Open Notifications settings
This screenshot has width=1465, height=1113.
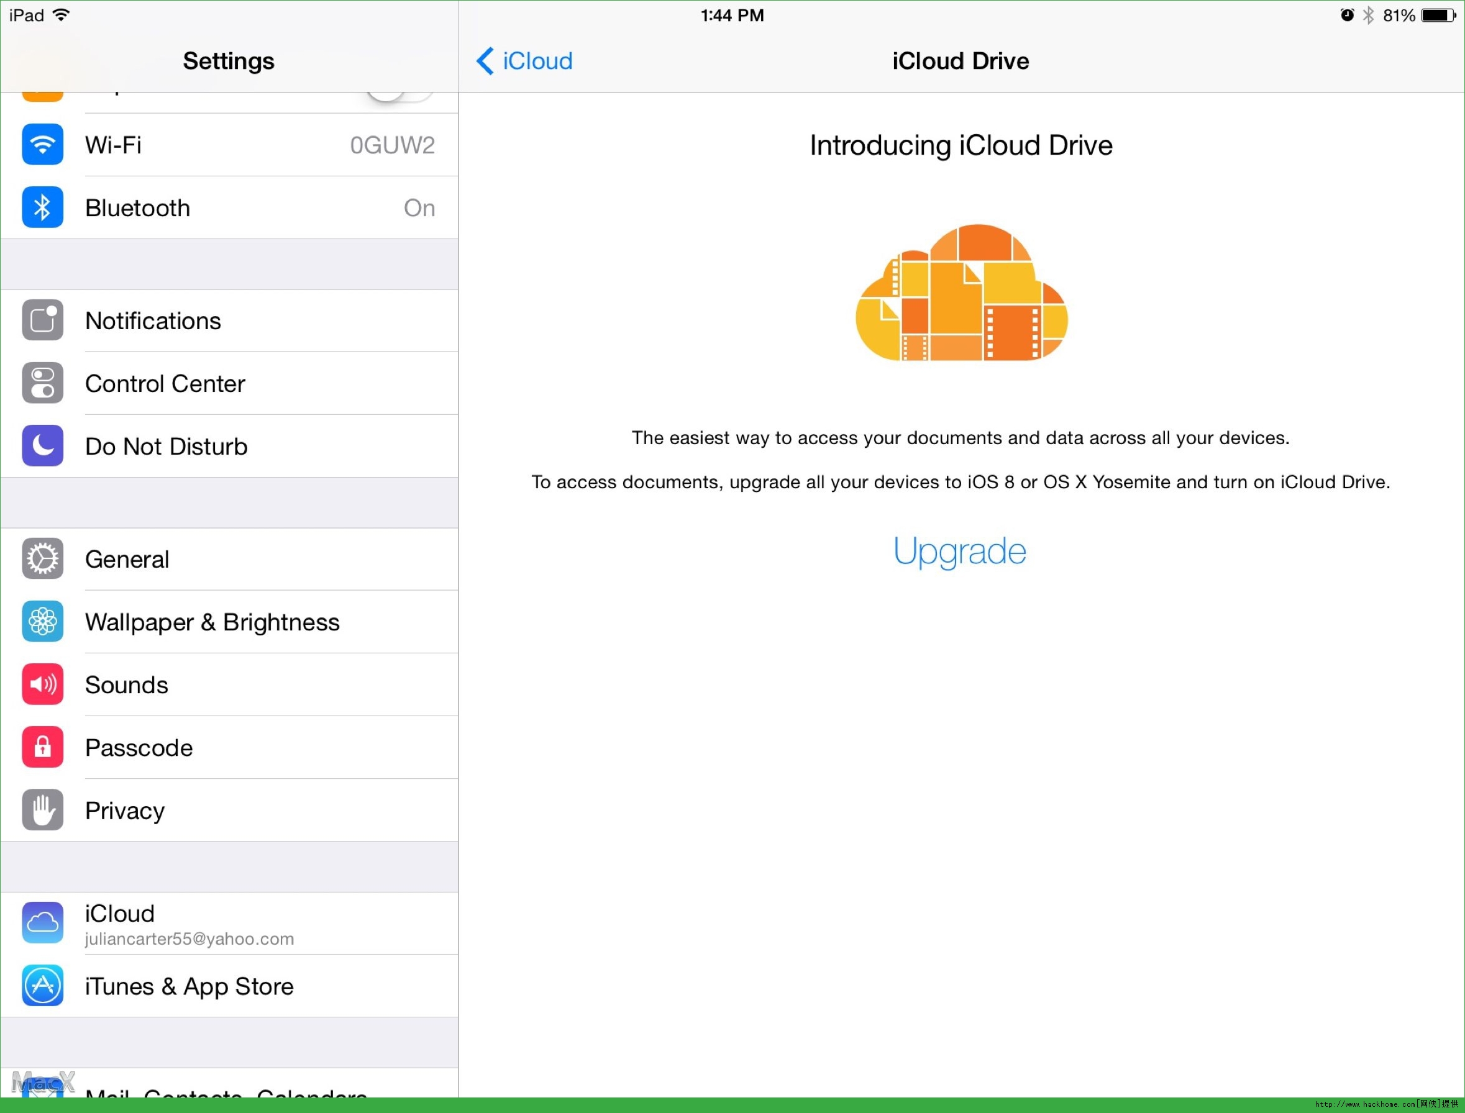(229, 320)
